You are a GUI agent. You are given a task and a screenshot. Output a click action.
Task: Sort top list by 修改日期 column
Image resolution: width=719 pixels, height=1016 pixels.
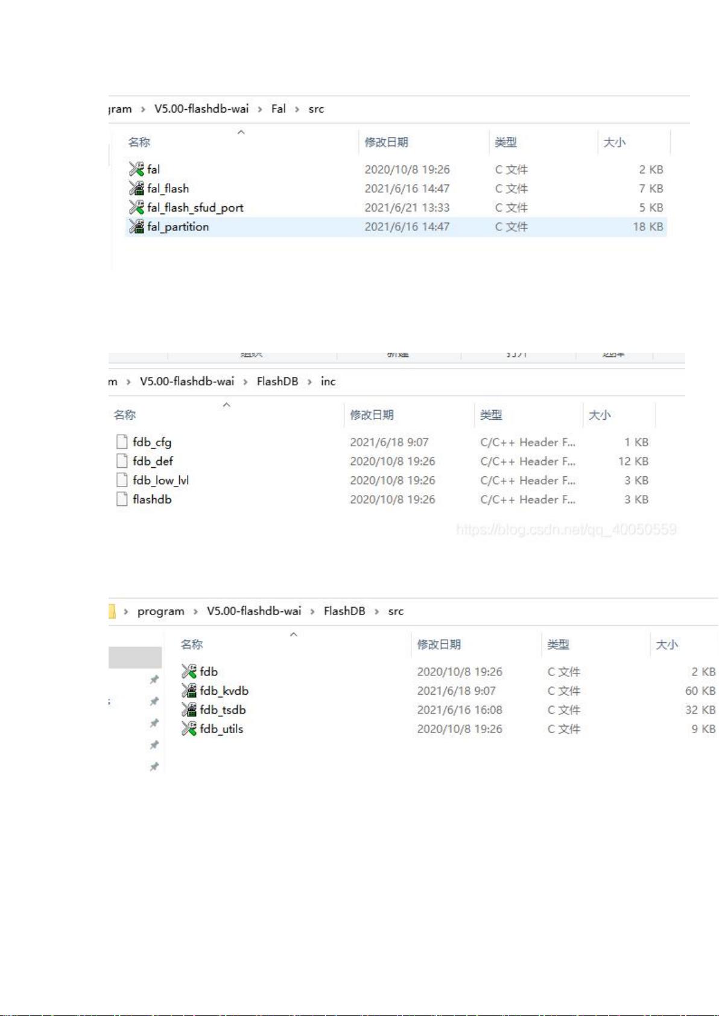click(x=386, y=142)
